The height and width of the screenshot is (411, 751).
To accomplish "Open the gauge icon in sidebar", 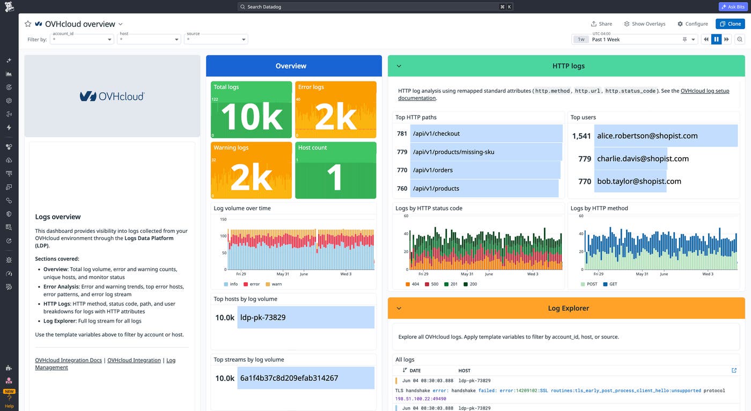I will 9,274.
